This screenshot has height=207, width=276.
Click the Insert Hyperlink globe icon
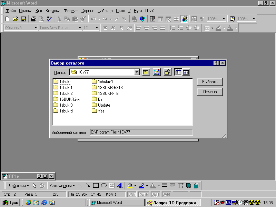(x=135, y=19)
